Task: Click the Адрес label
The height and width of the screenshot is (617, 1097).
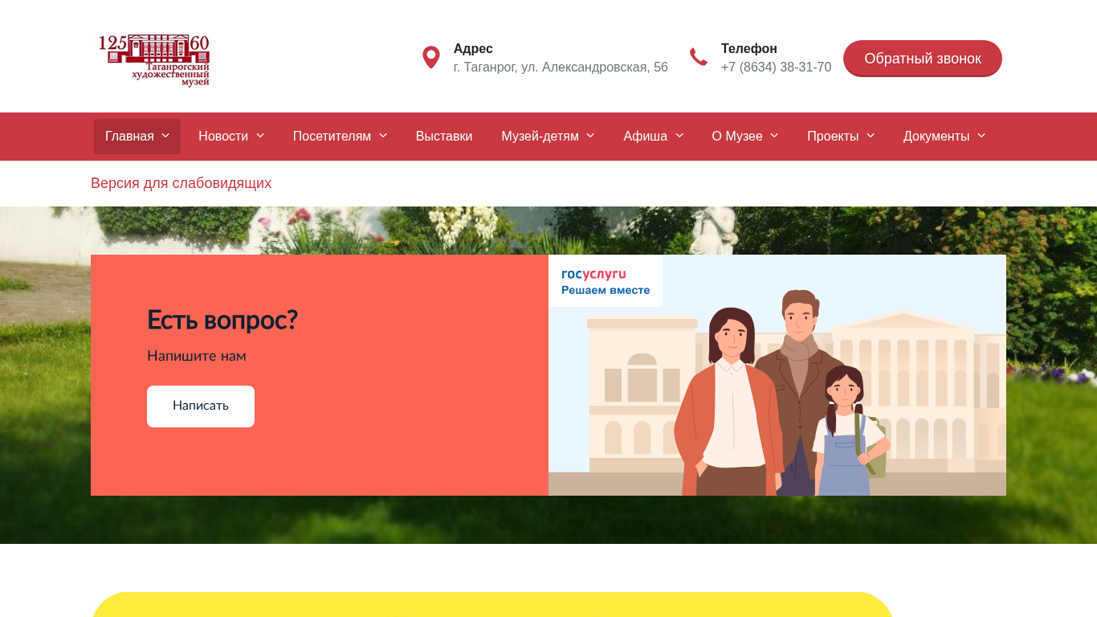Action: (x=473, y=49)
